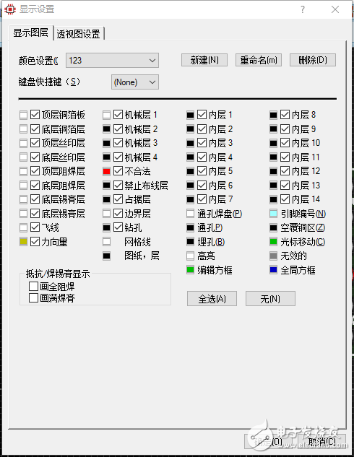The image size is (354, 457).
Task: Uncheck the 顶层铜箔板 layer checkbox
Action: (35, 115)
